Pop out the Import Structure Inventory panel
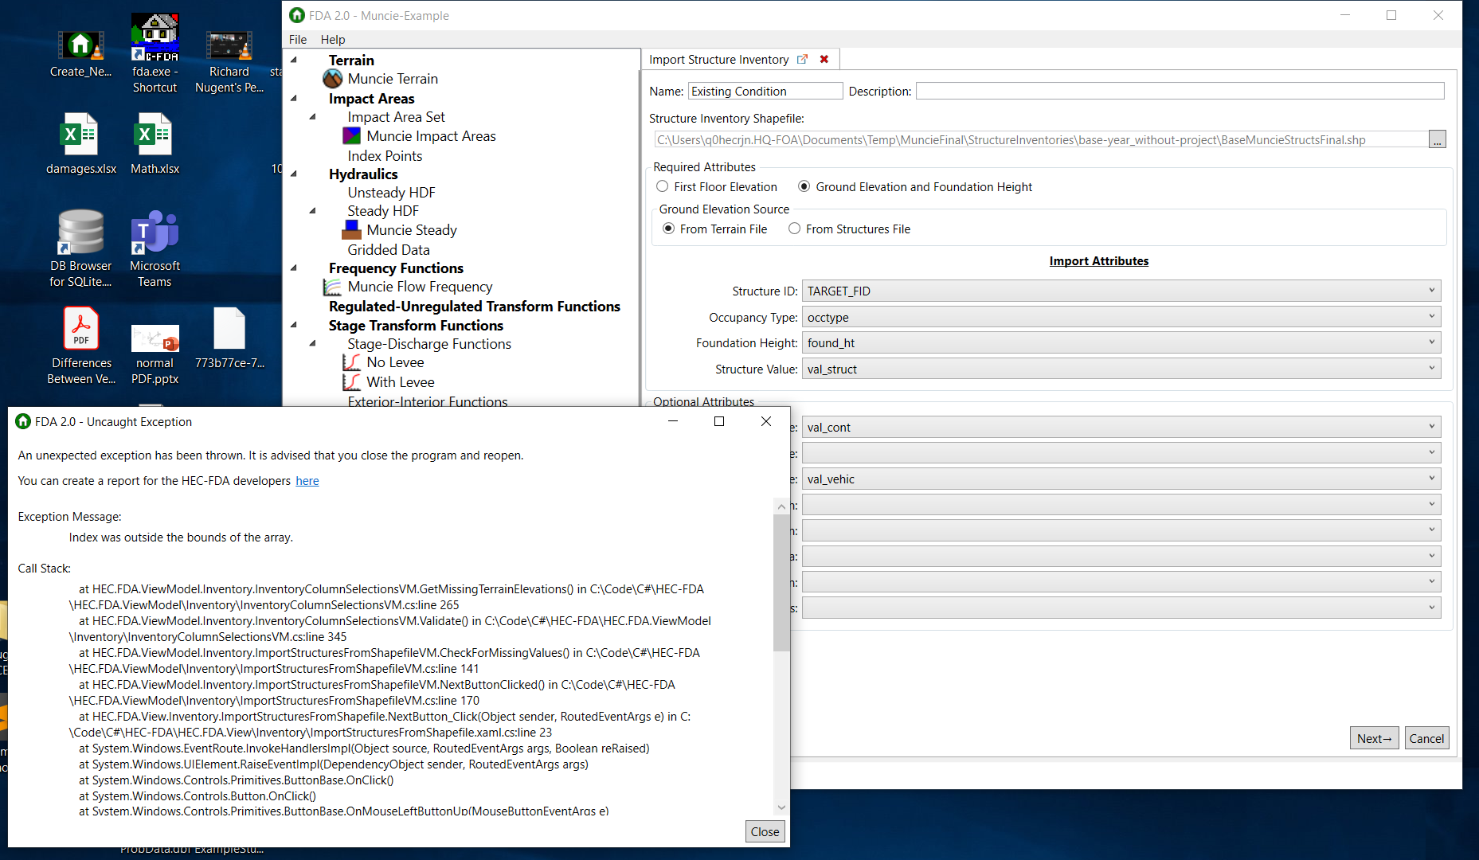The width and height of the screenshot is (1479, 860). (x=802, y=59)
